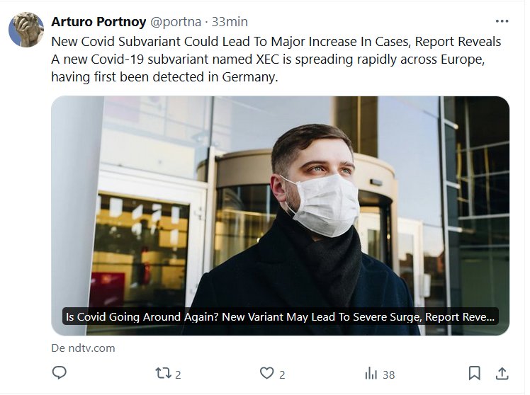Screen dimensions: 530x395
Task: Open the masked man article image
Action: click(280, 205)
